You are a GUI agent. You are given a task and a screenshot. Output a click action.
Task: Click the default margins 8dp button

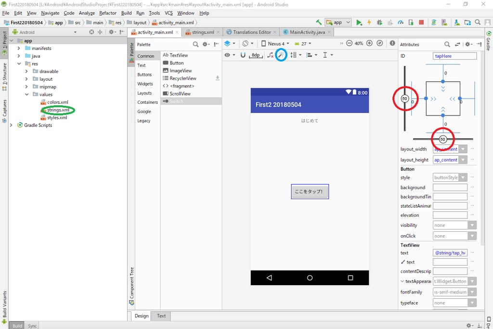click(x=255, y=55)
